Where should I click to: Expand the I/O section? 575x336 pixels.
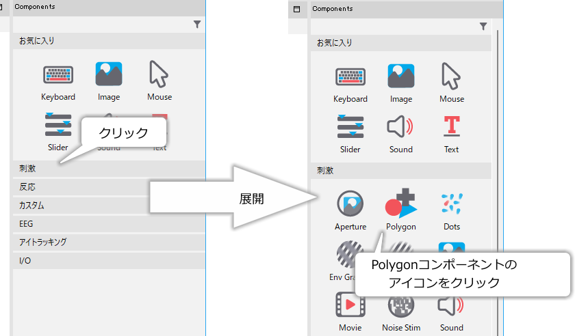pos(109,261)
